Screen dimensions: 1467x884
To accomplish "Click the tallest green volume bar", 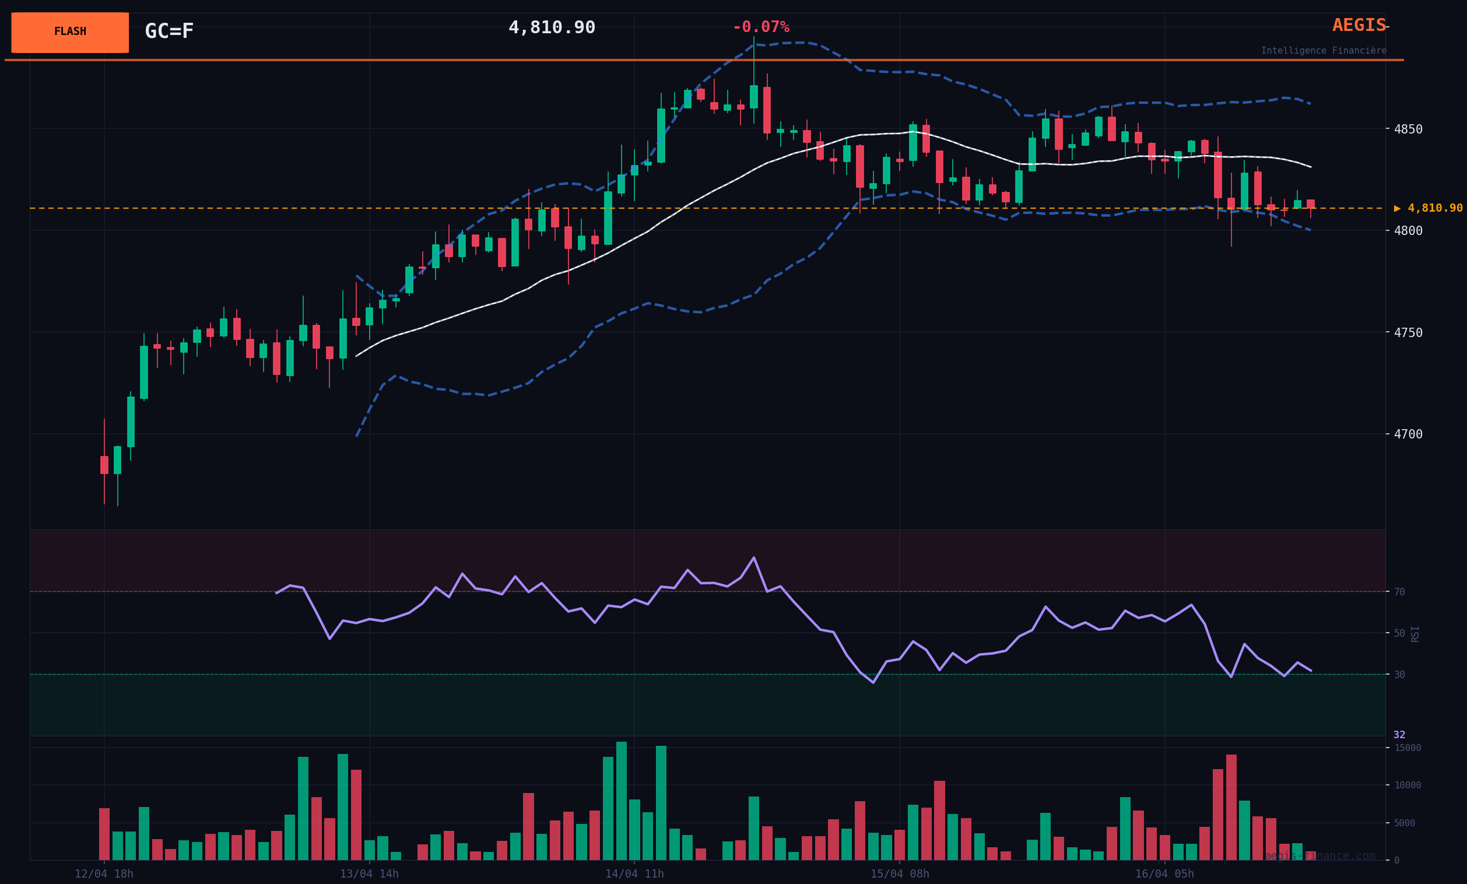I will point(621,801).
